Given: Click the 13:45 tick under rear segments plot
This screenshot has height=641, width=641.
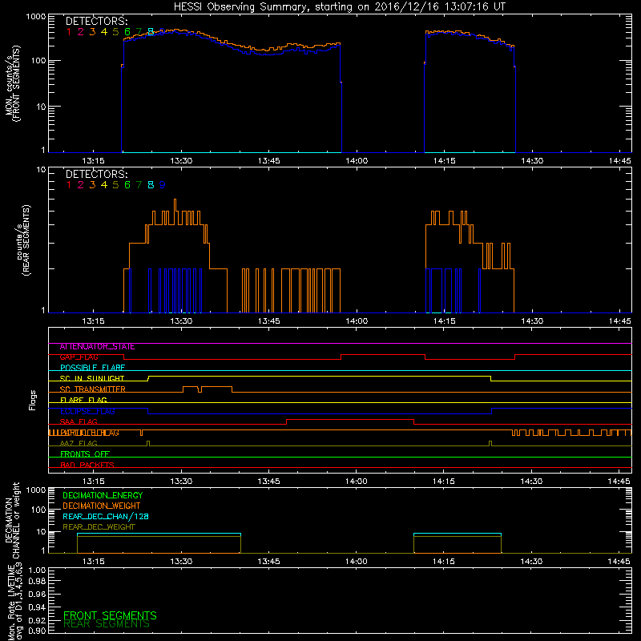Looking at the screenshot, I should coord(269,321).
